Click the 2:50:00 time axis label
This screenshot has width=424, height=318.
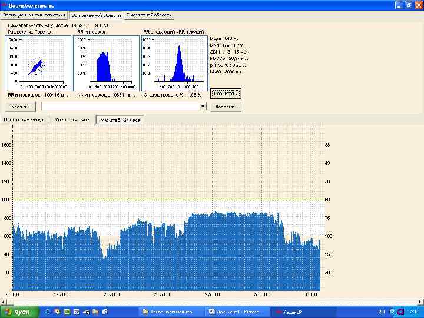click(x=212, y=294)
